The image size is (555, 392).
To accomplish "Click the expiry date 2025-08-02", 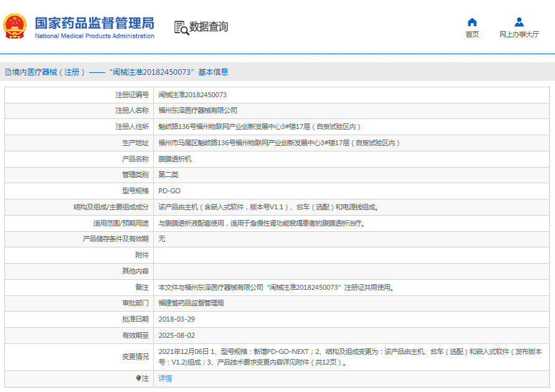I will pos(177,335).
